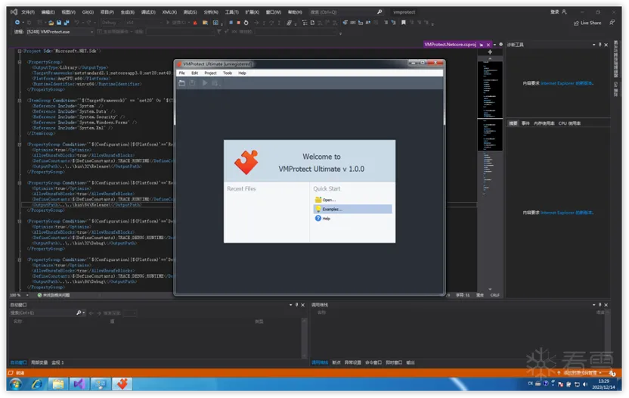Click the Live Share button
Image resolution: width=629 pixels, height=398 pixels.
click(x=587, y=23)
